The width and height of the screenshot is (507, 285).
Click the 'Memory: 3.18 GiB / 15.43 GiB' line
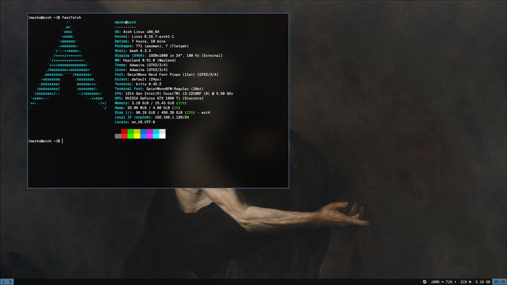pos(150,103)
